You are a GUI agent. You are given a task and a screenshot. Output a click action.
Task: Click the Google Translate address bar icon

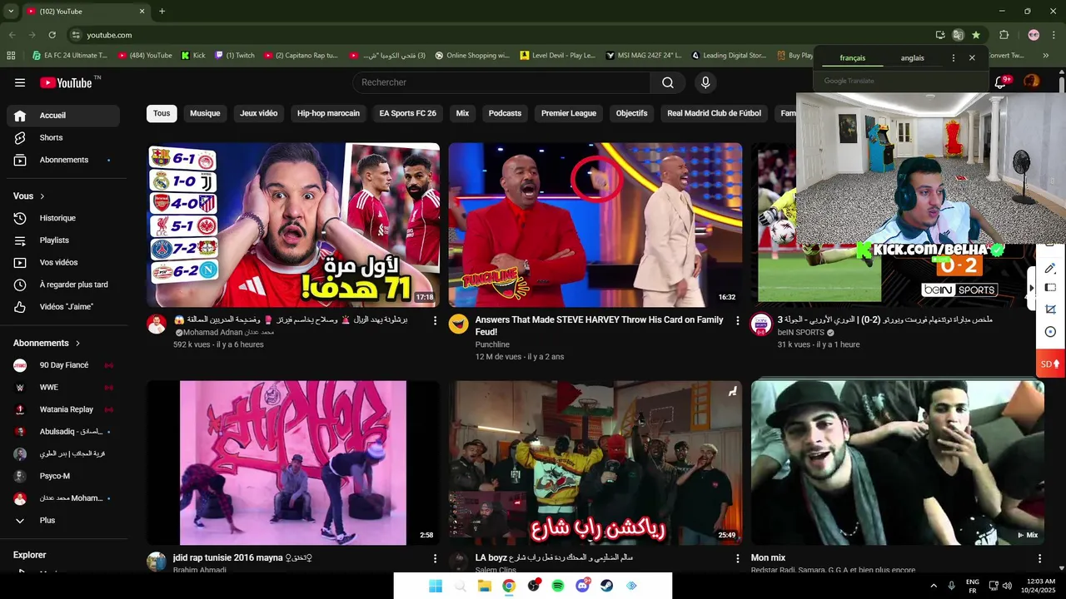[x=958, y=35]
